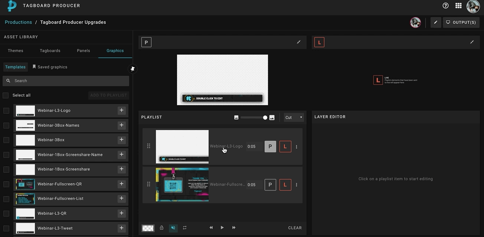Send Webinar-L3-Logo live with L button
Screen dimensions: 484x237
coord(285,146)
